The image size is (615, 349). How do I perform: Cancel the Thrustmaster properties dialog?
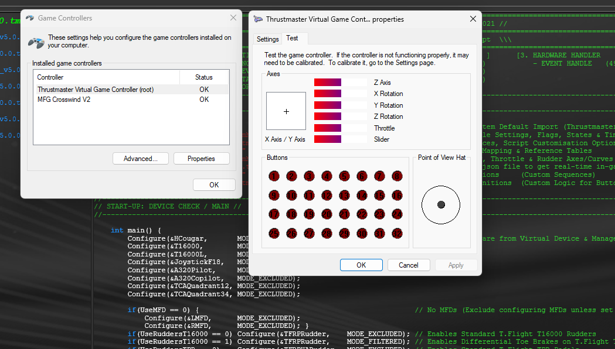click(x=409, y=265)
